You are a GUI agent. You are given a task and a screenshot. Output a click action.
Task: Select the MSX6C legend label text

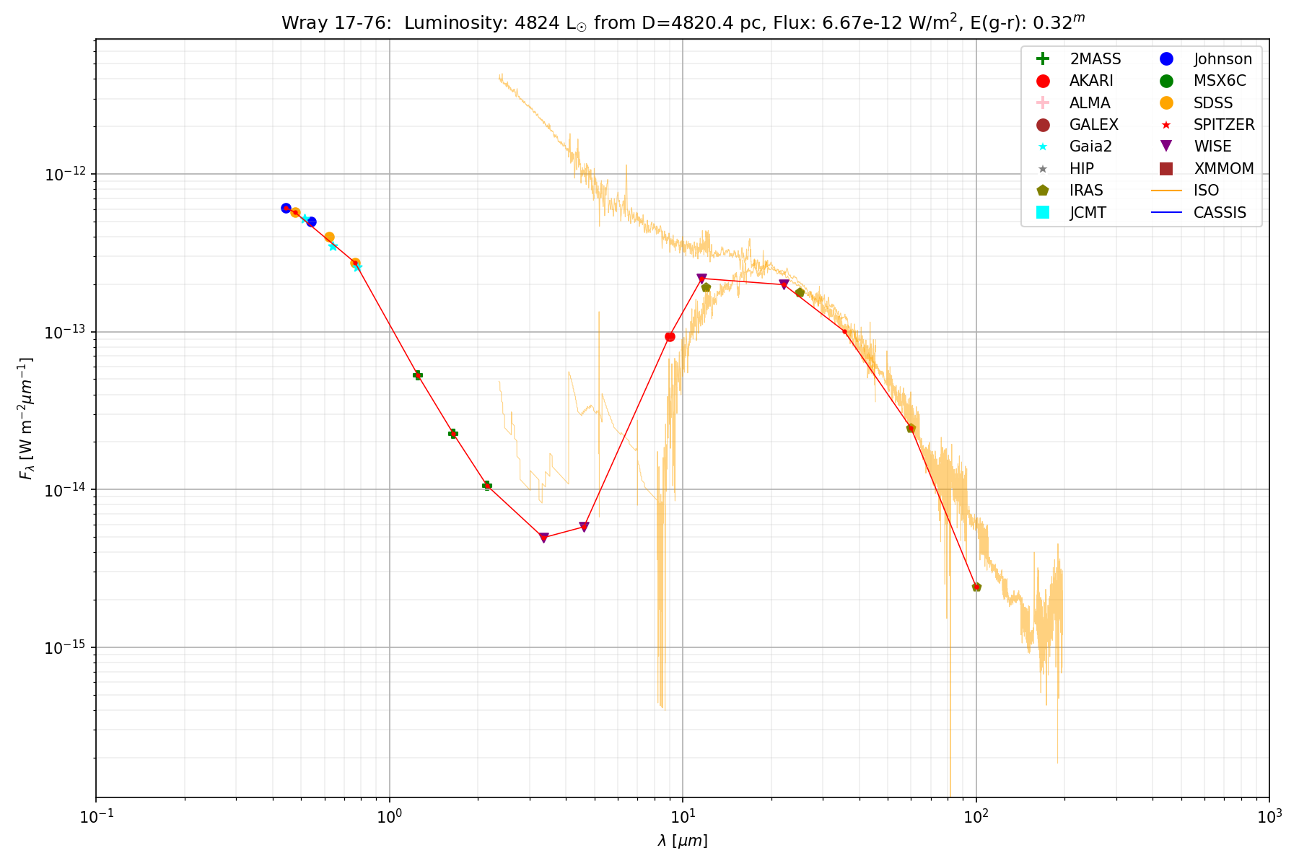[1220, 81]
